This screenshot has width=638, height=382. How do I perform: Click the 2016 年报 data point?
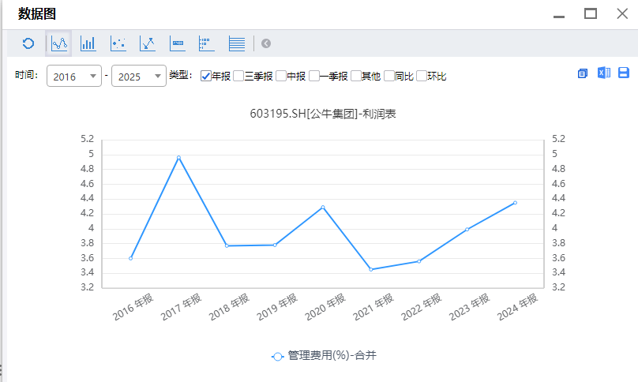130,258
